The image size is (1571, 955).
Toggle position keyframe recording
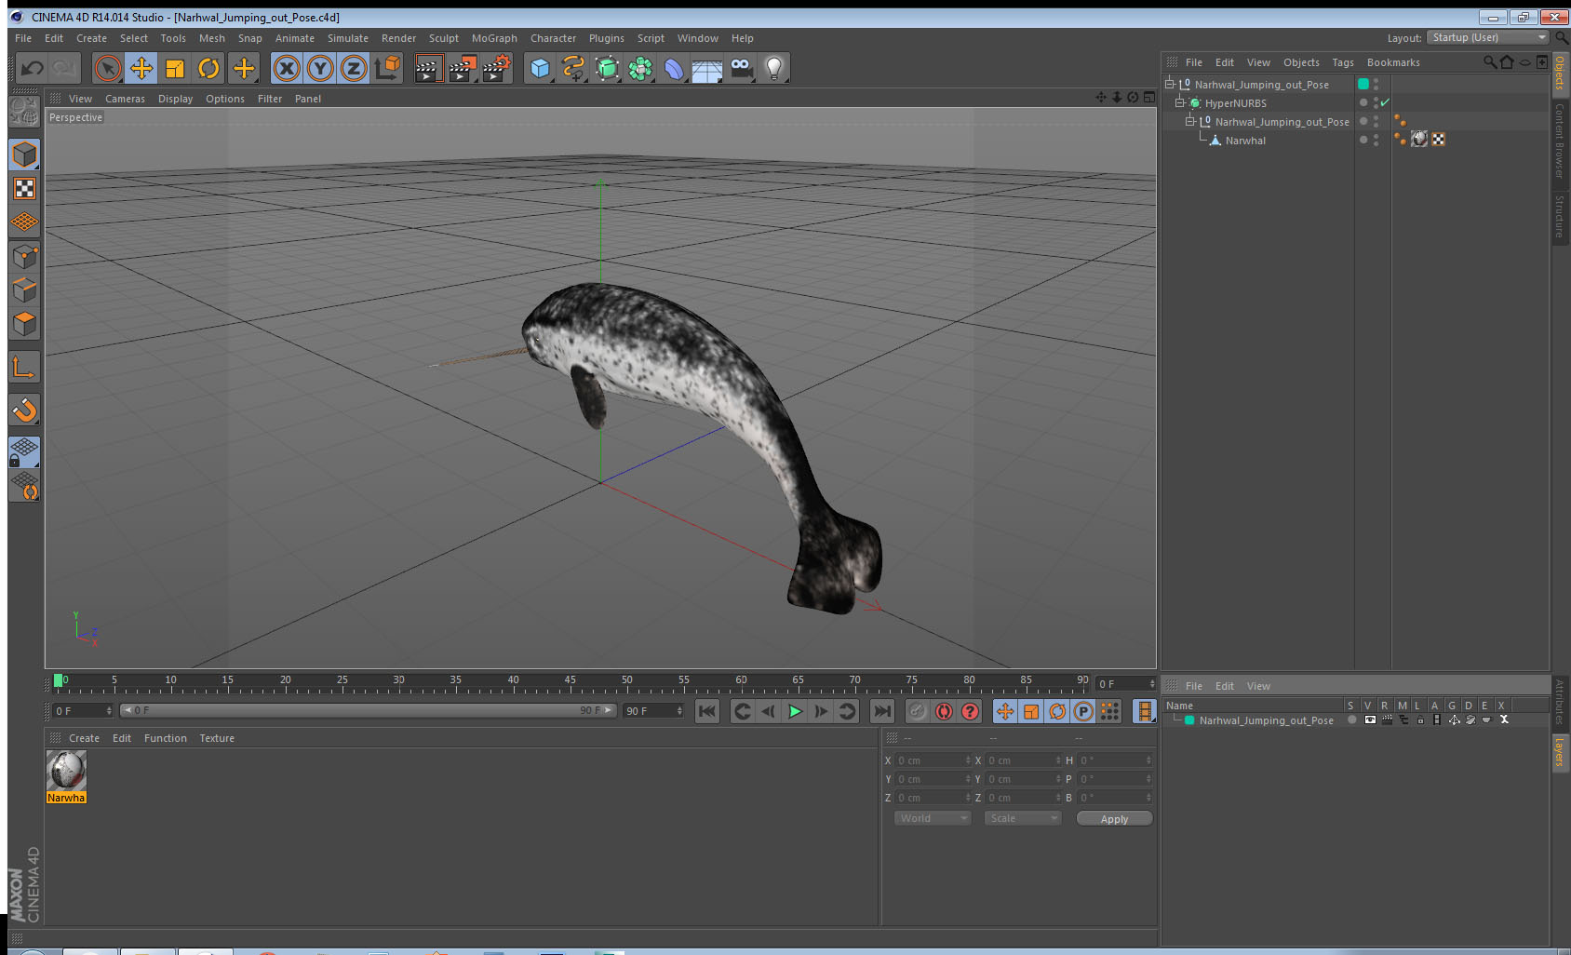pyautogui.click(x=1005, y=711)
